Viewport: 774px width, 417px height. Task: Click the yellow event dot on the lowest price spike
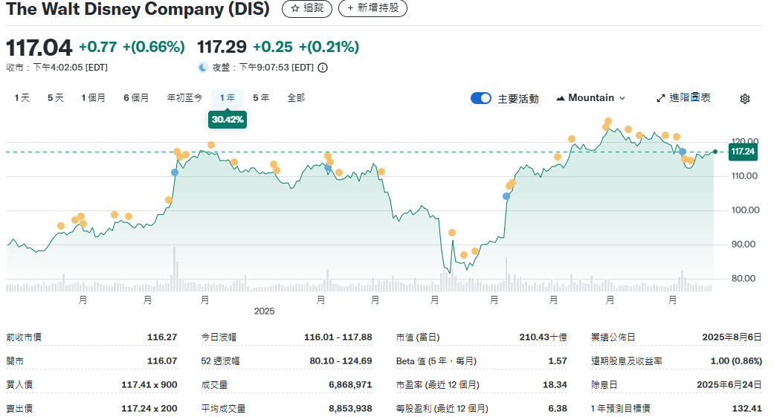click(x=451, y=233)
